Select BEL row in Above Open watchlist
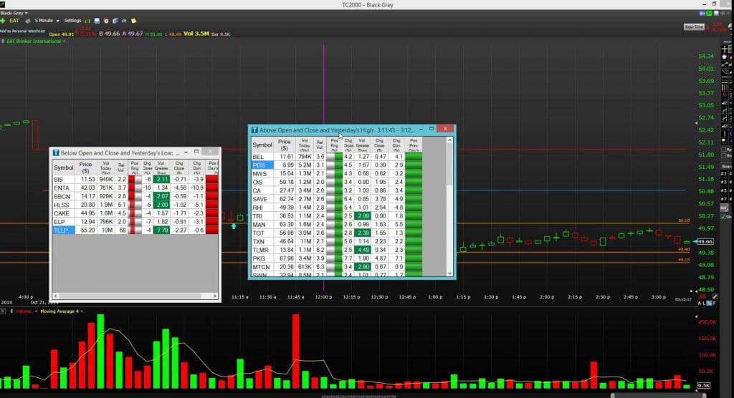 click(337, 157)
